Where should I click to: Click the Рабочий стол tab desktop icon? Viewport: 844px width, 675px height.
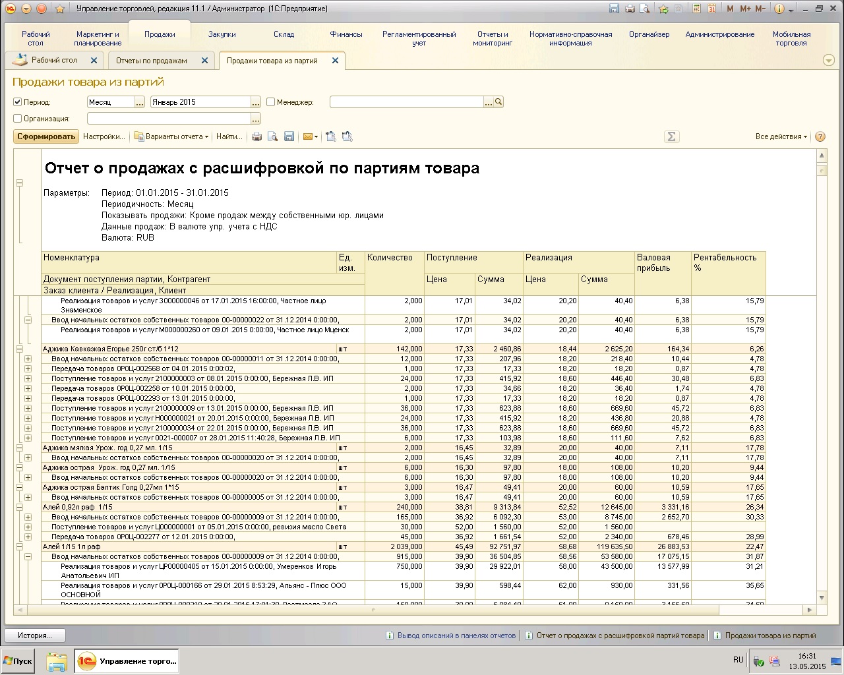[x=19, y=60]
